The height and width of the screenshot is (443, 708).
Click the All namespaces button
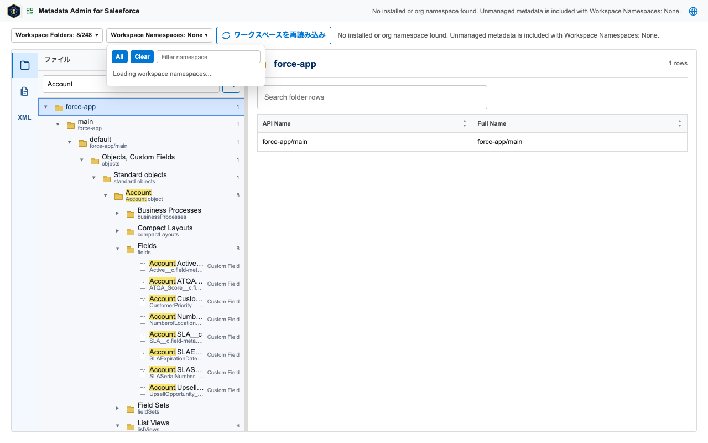(119, 56)
